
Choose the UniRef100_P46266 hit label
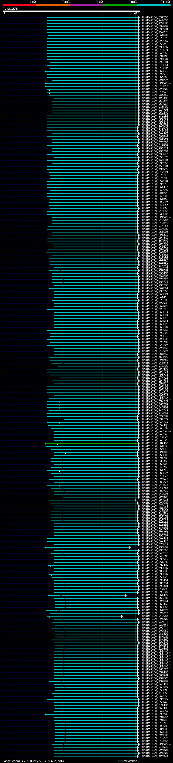pyautogui.click(x=155, y=53)
